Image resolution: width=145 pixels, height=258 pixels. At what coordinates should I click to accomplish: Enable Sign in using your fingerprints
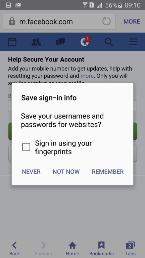click(26, 147)
